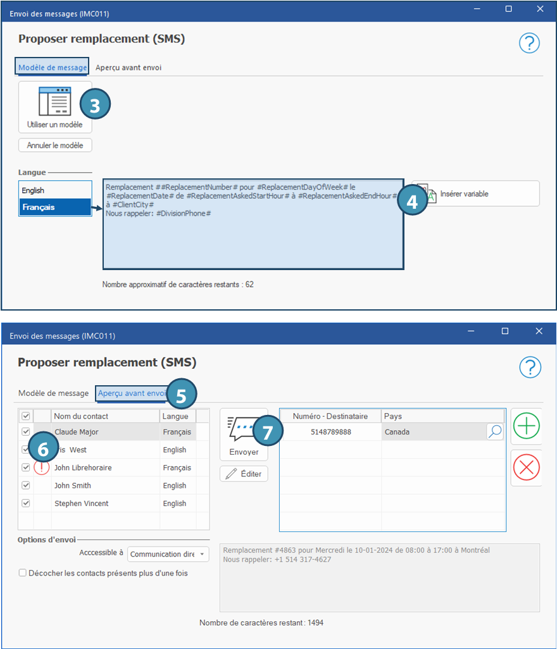This screenshot has width=557, height=649.
Task: Click the red warning icon for John Librehoraire
Action: (x=42, y=468)
